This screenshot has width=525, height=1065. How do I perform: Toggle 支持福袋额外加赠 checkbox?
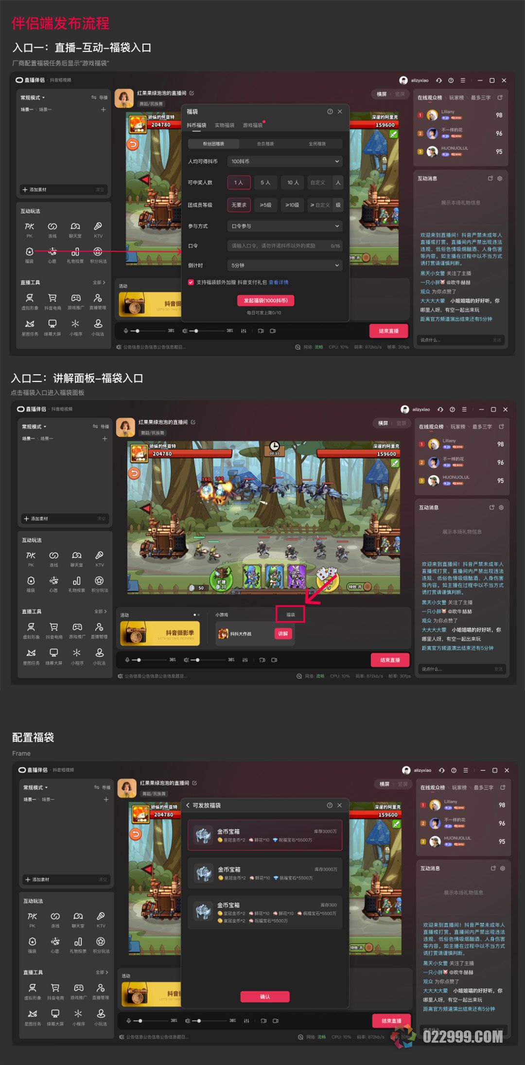point(191,282)
